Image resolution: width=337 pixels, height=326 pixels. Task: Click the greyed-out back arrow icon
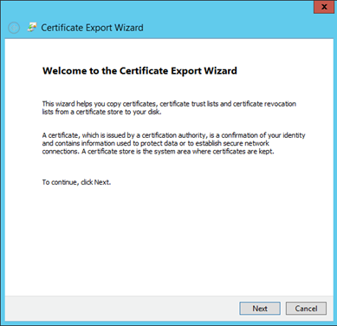click(x=14, y=28)
